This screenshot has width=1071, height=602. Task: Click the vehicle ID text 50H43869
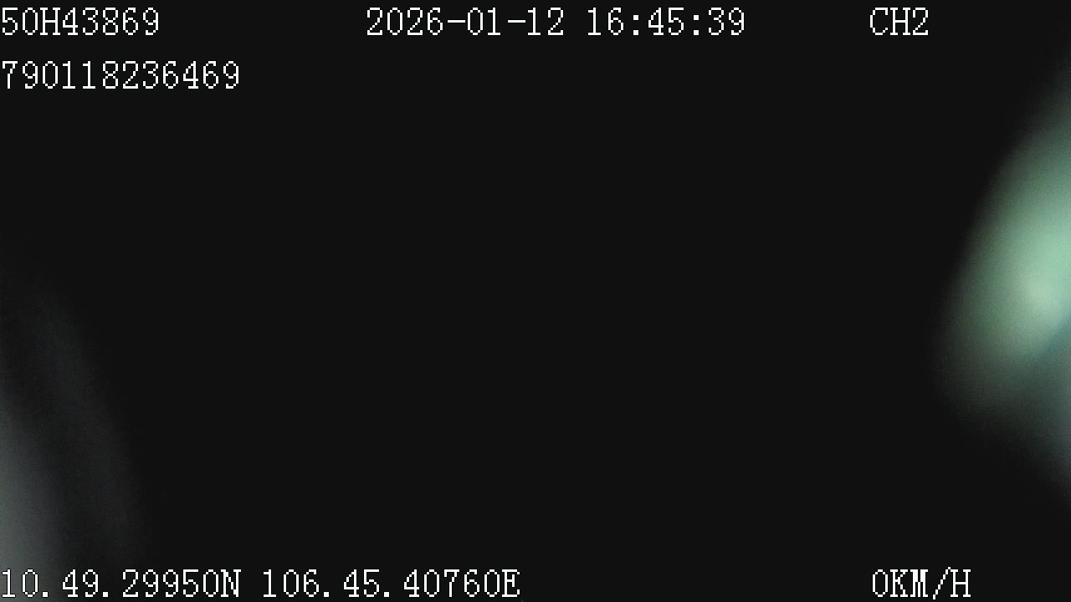tap(80, 23)
